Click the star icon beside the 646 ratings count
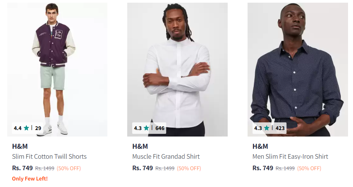353x187 pixels. (146, 128)
